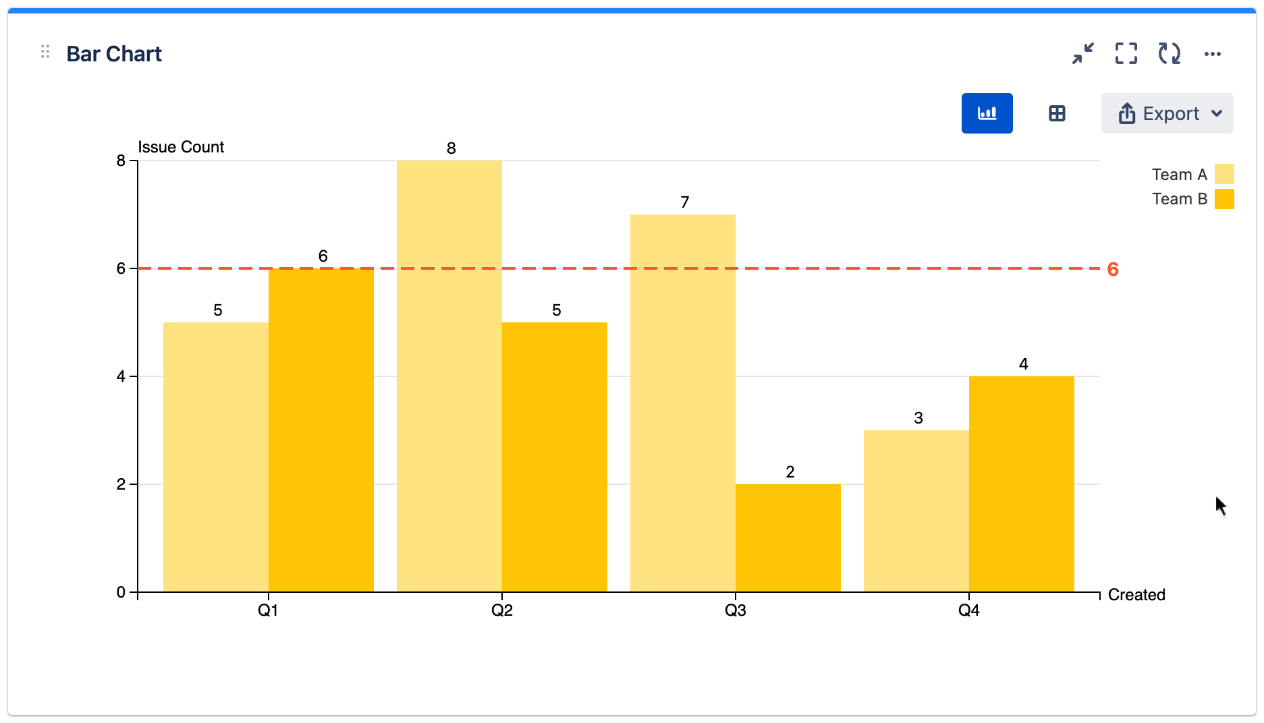This screenshot has width=1264, height=723.
Task: Click the Team B legend label
Action: [x=1179, y=199]
